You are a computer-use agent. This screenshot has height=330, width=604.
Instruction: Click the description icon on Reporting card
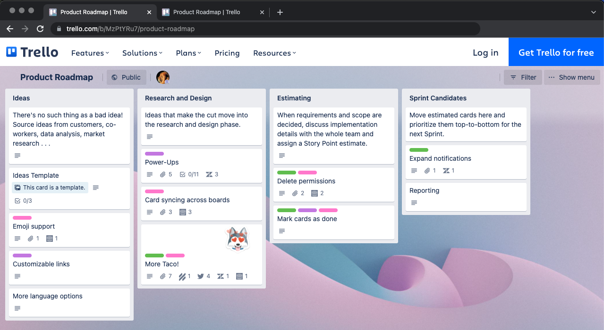[414, 203]
